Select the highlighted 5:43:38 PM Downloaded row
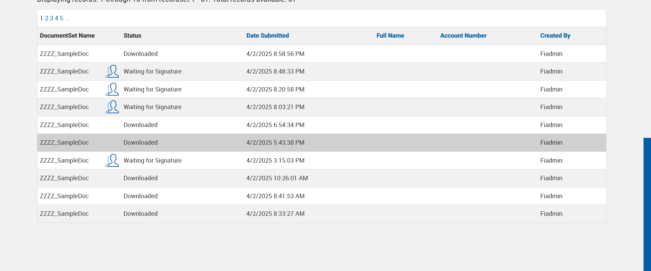 275,143
